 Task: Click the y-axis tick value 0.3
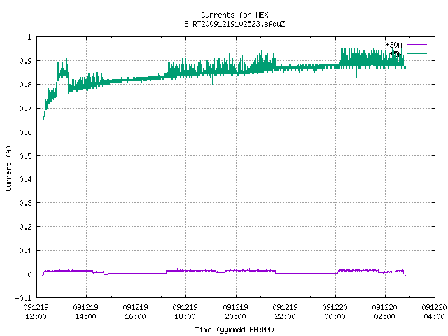[25, 203]
